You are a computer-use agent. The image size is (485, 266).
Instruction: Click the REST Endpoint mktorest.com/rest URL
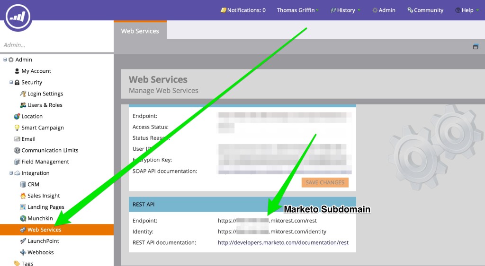tap(267, 221)
